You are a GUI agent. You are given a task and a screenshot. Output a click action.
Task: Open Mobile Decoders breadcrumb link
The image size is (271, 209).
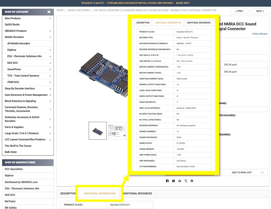point(79,10)
